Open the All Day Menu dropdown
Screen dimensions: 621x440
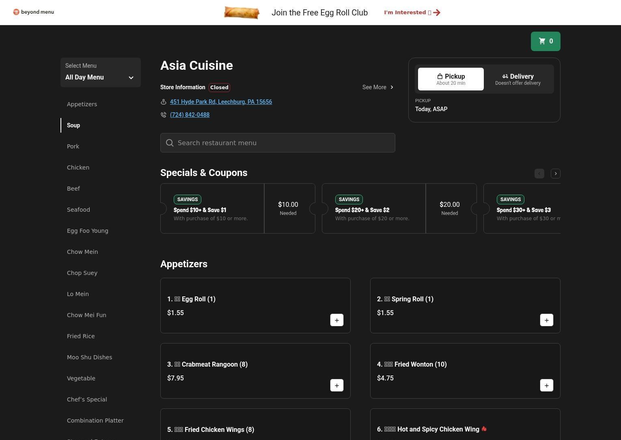tap(100, 73)
